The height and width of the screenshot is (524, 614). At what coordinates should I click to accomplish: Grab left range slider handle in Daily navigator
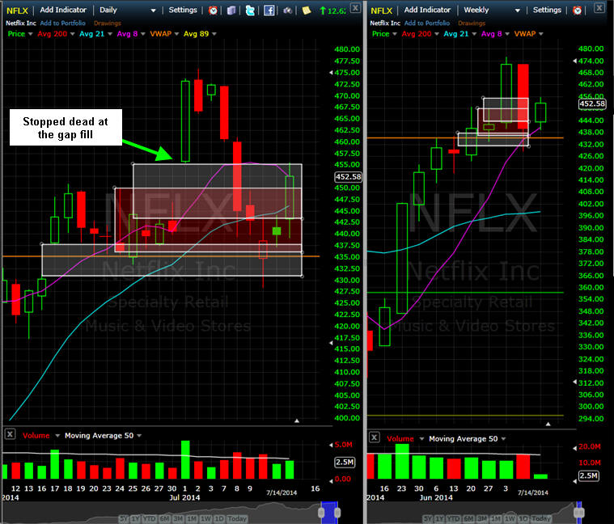tap(321, 513)
